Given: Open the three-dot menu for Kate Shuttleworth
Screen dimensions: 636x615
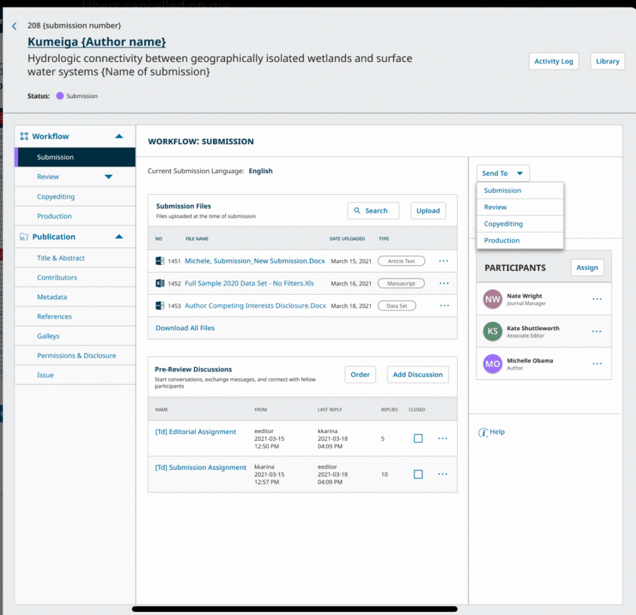Looking at the screenshot, I should click(x=596, y=331).
